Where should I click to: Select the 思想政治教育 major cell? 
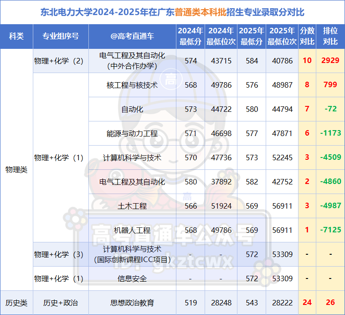click(132, 303)
